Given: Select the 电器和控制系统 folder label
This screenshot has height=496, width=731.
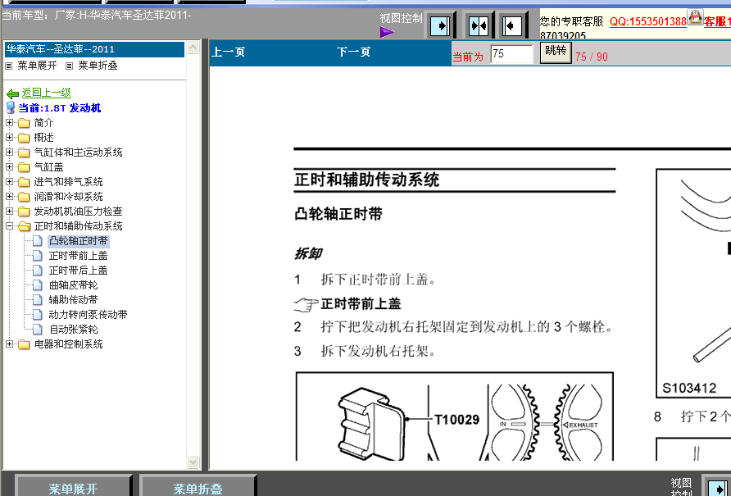Looking at the screenshot, I should tap(69, 344).
